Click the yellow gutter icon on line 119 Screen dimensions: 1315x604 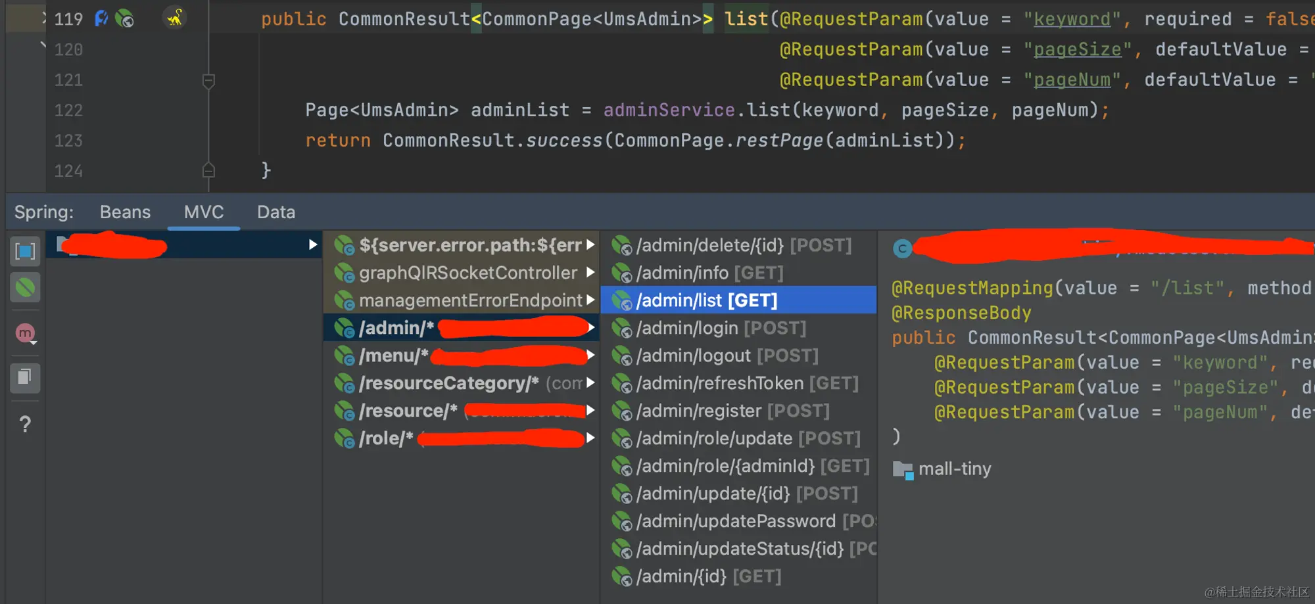tap(175, 18)
